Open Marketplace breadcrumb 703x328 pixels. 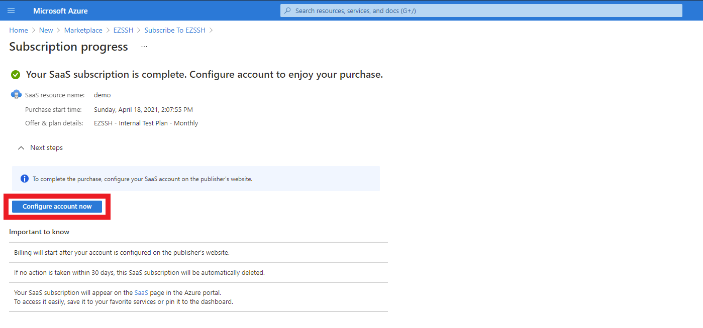tap(83, 30)
